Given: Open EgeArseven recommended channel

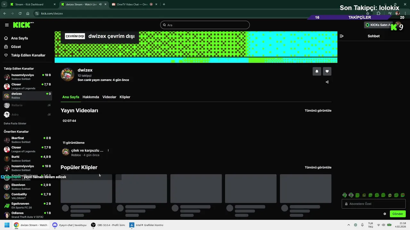Looking at the screenshot, I should 27,205.
